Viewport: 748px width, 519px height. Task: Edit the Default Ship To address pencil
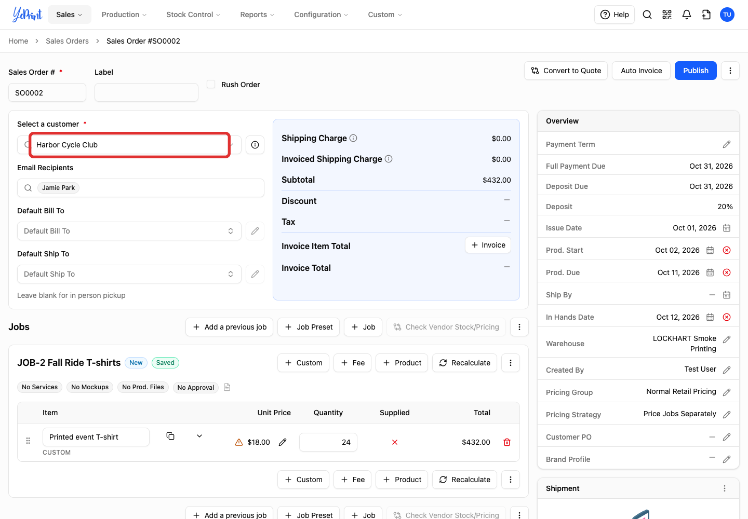[x=255, y=274]
